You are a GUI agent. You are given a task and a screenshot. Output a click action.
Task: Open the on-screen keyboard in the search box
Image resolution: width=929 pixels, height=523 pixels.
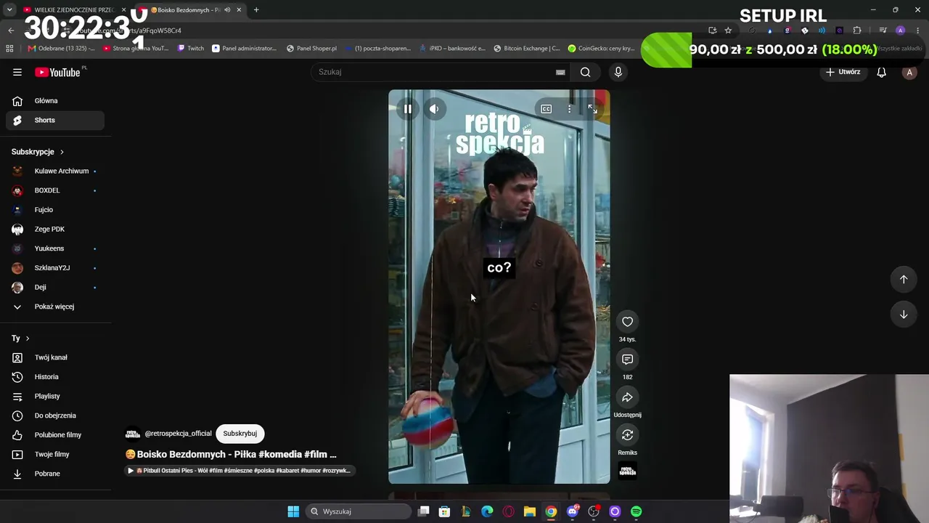[x=560, y=72]
